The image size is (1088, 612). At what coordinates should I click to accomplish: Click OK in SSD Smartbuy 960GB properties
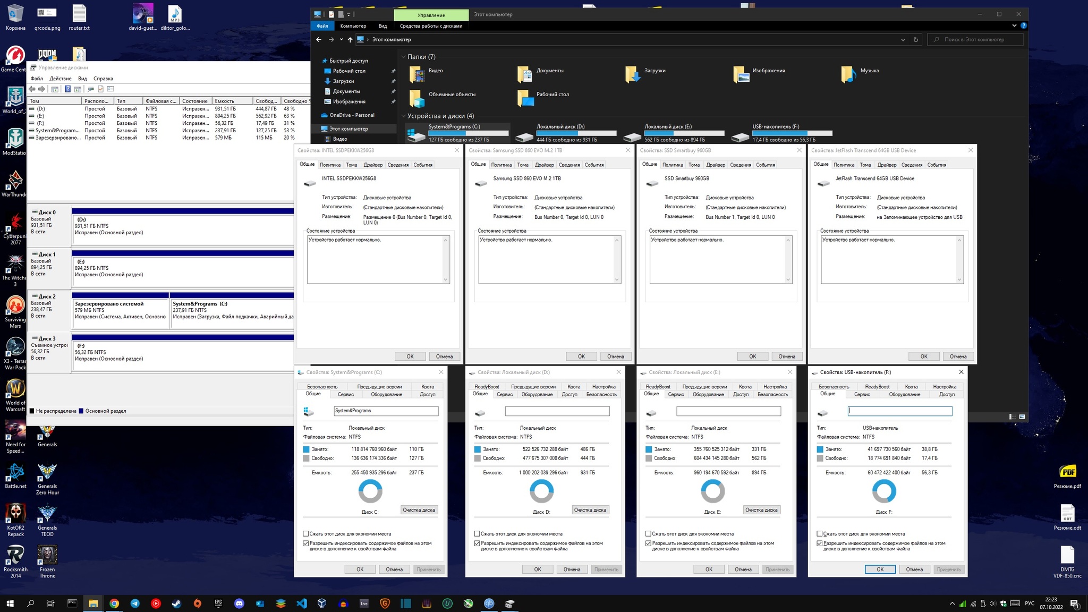click(x=752, y=356)
